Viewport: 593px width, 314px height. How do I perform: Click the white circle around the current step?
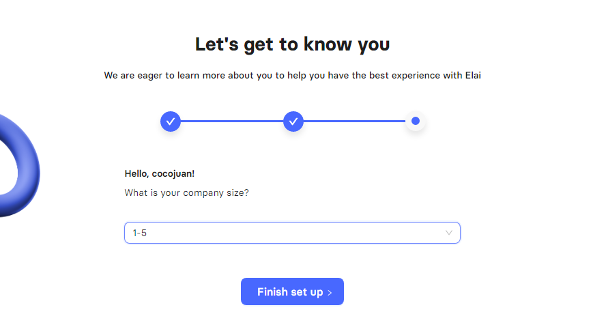pyautogui.click(x=416, y=121)
